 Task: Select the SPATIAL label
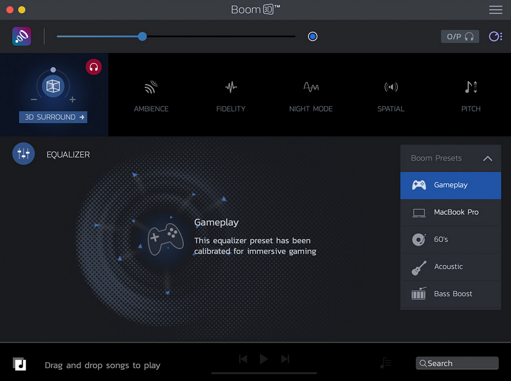(391, 109)
